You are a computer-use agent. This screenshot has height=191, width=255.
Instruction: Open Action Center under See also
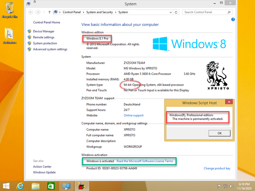(42, 167)
